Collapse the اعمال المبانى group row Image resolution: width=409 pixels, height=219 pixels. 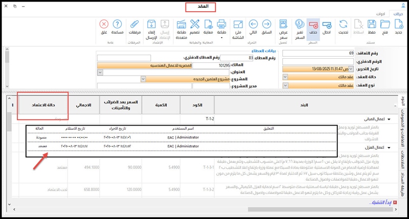(389, 119)
